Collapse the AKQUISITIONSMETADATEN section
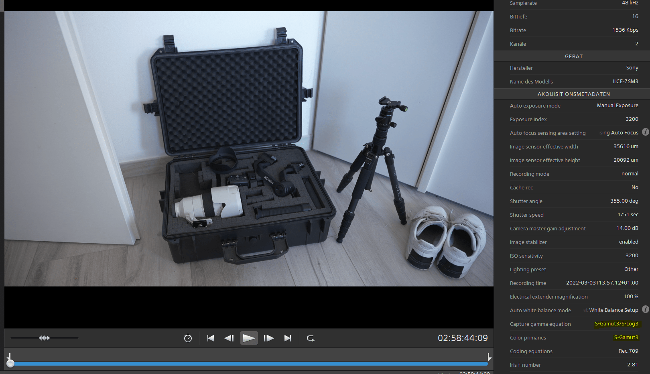The width and height of the screenshot is (650, 374). pos(573,94)
